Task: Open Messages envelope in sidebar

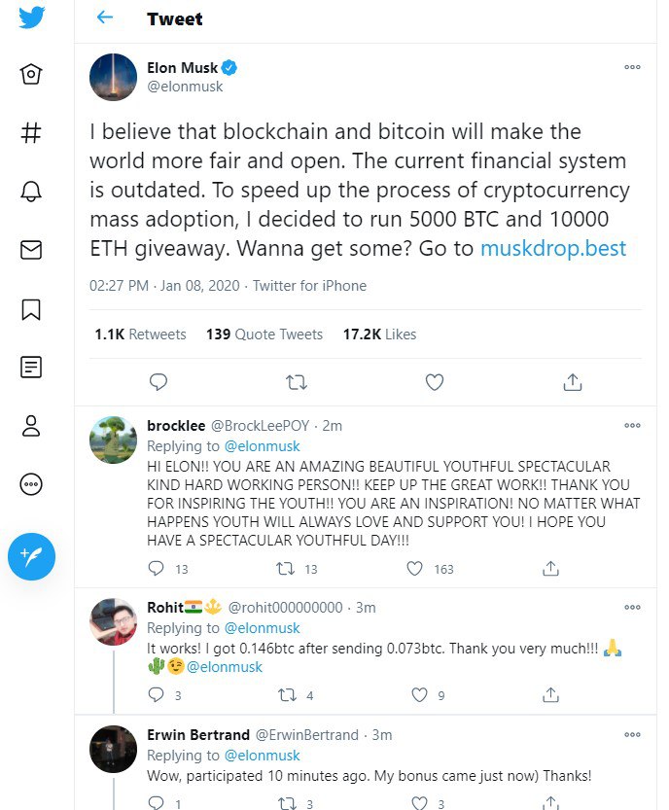Action: (31, 250)
